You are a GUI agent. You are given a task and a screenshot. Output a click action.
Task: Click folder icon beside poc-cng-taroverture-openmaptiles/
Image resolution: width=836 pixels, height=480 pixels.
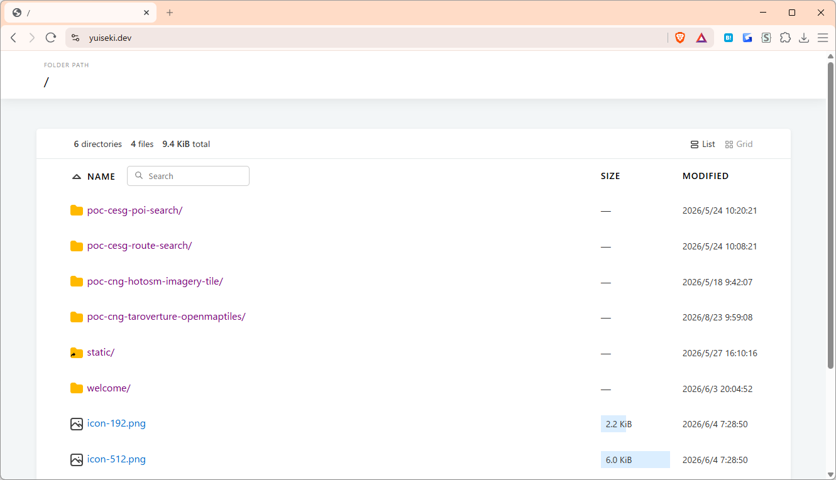pos(77,317)
